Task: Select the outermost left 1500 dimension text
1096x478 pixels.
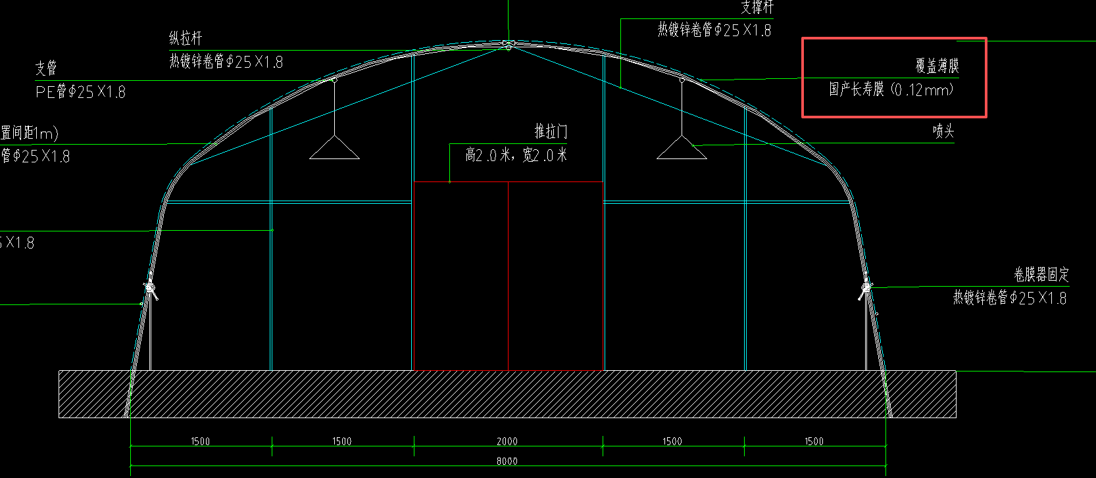Action: [201, 441]
